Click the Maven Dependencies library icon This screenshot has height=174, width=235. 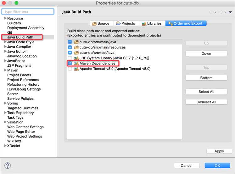coord(76,64)
